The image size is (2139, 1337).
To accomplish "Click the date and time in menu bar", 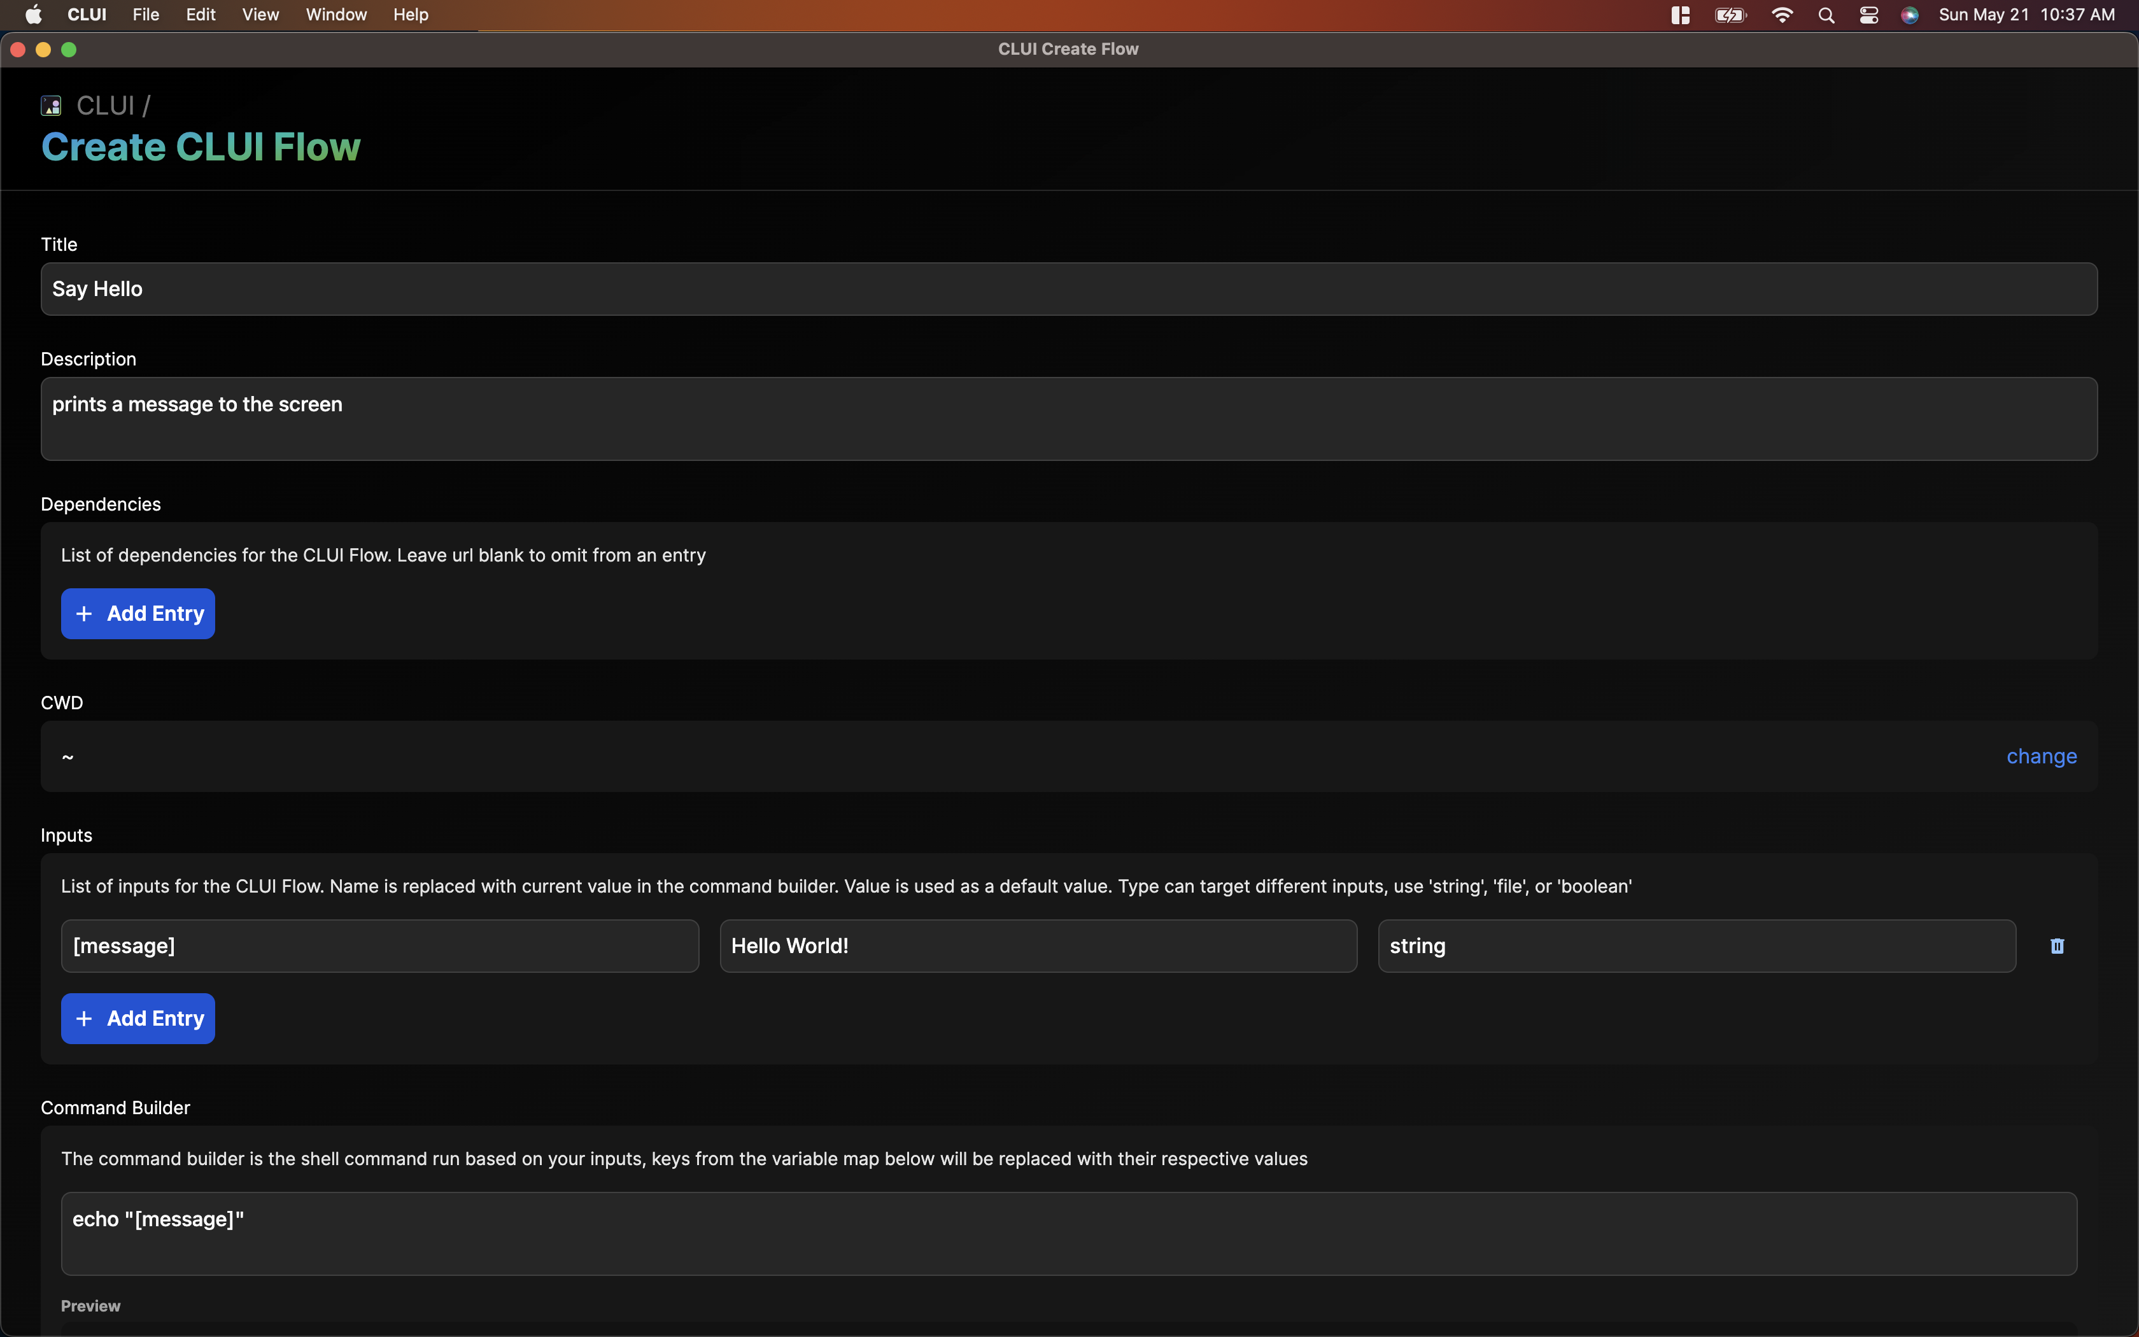I will pyautogui.click(x=2027, y=15).
